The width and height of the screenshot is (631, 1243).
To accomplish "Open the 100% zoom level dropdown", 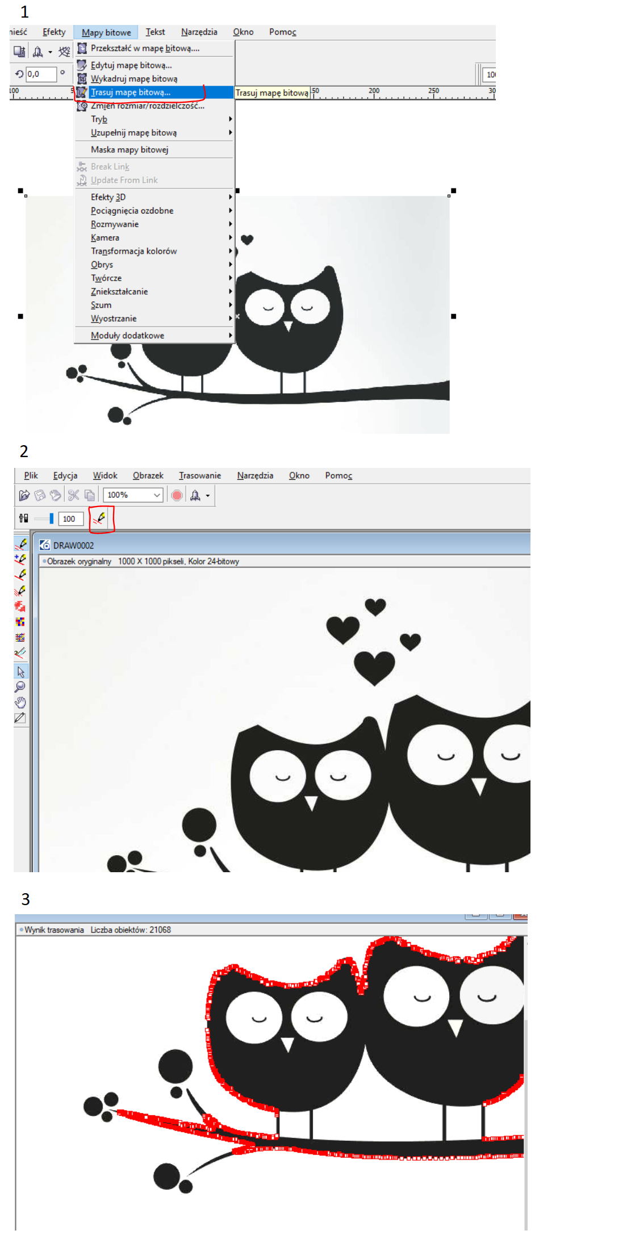I will tap(157, 495).
